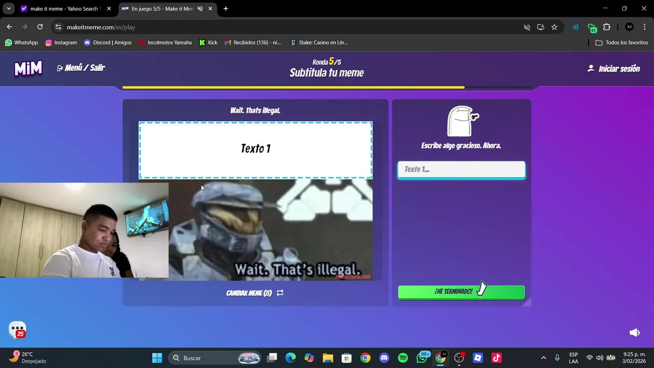This screenshot has height=368, width=654.
Task: Open the WhatsApp bookmark
Action: (x=21, y=42)
